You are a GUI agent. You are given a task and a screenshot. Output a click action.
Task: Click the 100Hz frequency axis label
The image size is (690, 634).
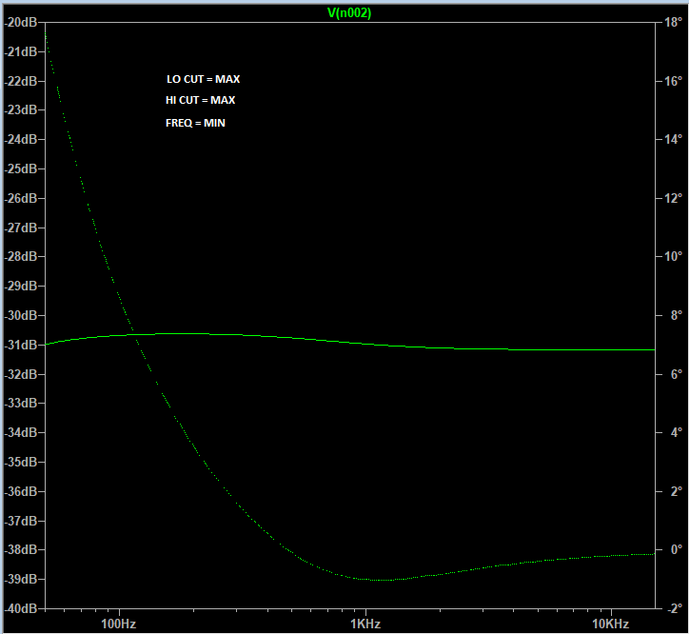point(119,624)
